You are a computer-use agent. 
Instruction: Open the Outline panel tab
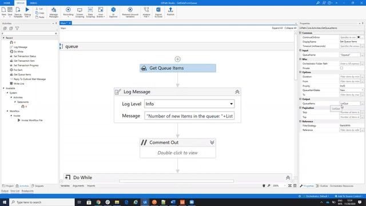click(322, 186)
